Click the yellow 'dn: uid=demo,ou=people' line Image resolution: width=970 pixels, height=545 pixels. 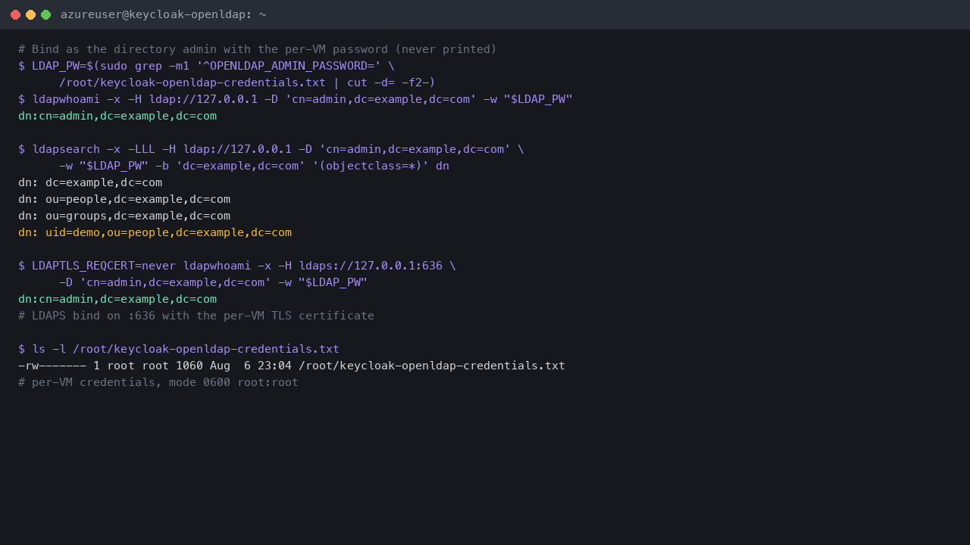click(x=155, y=232)
